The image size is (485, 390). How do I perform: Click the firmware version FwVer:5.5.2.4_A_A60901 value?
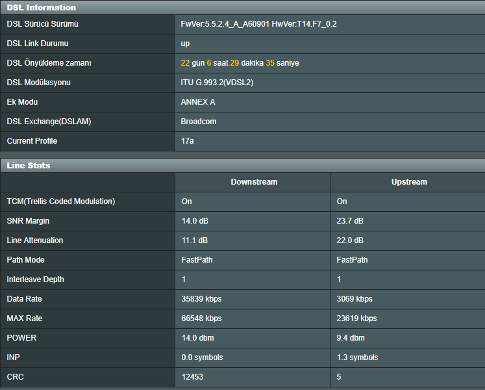[x=225, y=24]
